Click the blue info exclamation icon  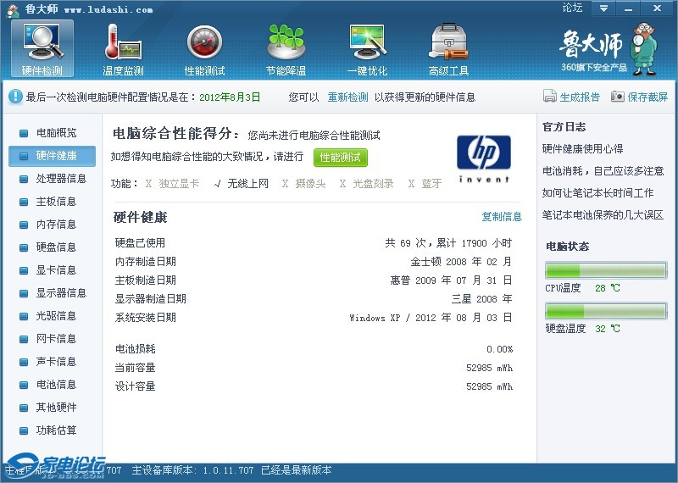point(15,97)
